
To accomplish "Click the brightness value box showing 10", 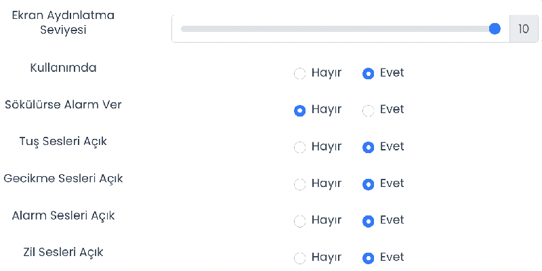I will coord(524,28).
